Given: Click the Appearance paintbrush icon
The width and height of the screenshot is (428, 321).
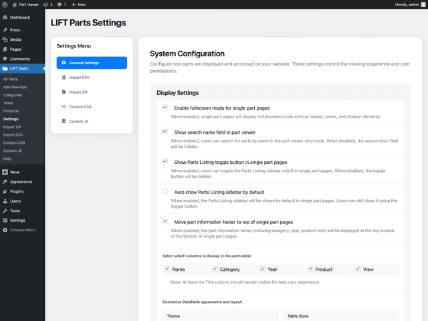Looking at the screenshot, I should tap(5, 182).
